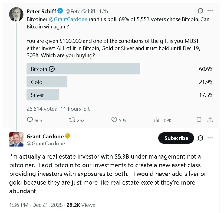View analytics for the 209K views post
Screen dimensions: 224x213
tap(157, 120)
